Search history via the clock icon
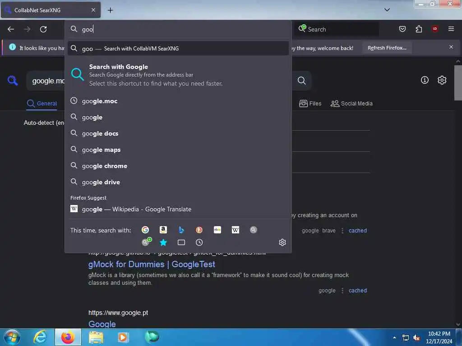The width and height of the screenshot is (462, 346). [199, 242]
